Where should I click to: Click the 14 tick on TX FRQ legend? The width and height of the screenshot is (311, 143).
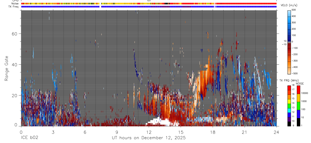294,103
